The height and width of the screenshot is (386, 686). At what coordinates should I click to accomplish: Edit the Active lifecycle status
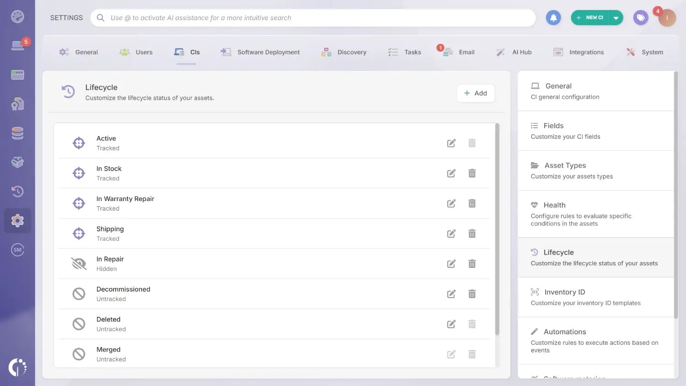coord(451,143)
